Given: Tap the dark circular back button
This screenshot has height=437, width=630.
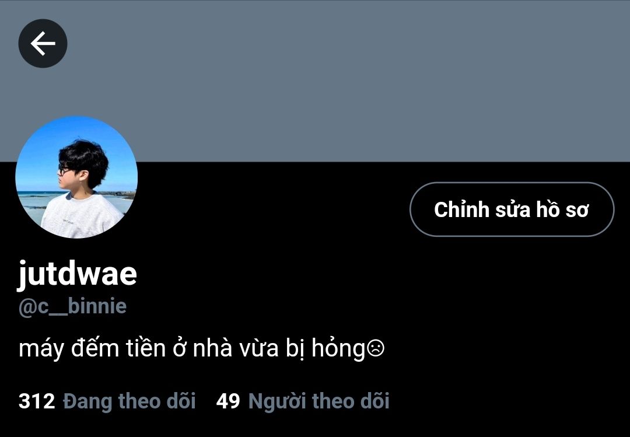Looking at the screenshot, I should [x=43, y=43].
